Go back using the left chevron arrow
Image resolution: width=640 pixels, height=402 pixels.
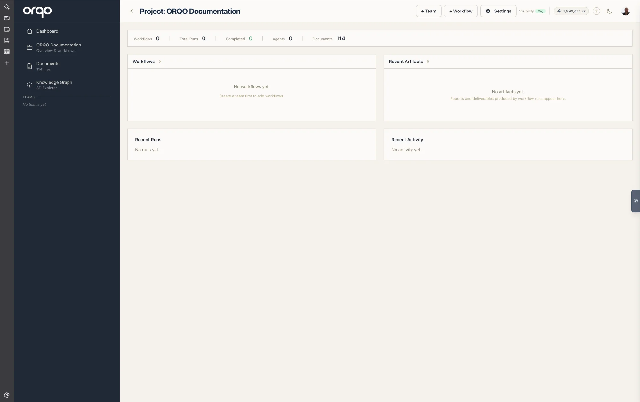tap(132, 11)
